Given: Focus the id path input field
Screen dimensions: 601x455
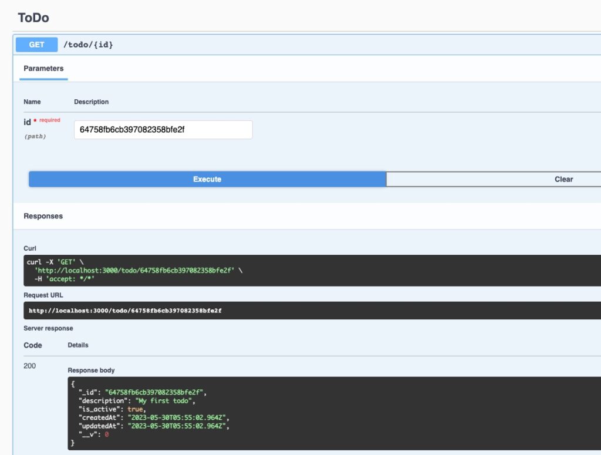Looking at the screenshot, I should 163,130.
